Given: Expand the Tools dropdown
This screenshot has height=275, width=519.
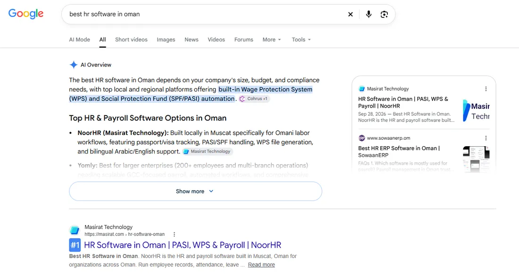Looking at the screenshot, I should 301,39.
